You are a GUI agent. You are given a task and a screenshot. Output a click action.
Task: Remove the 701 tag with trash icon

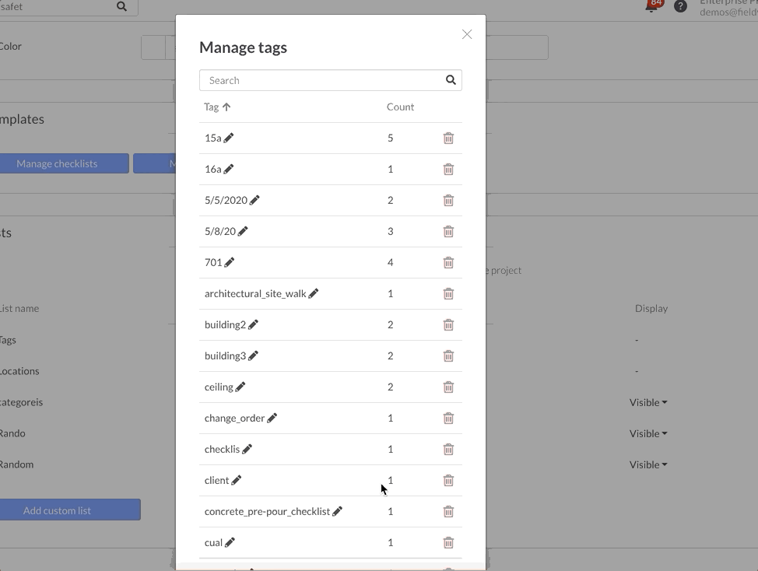[x=448, y=262]
